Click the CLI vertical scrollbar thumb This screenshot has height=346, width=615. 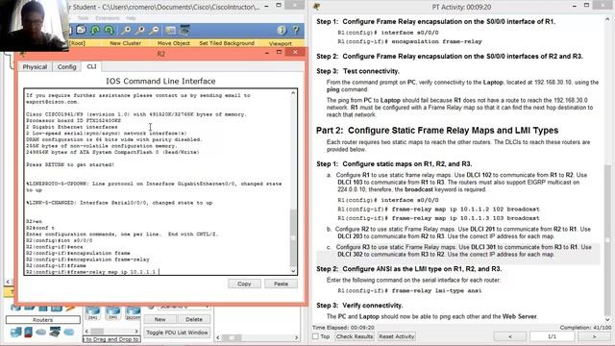click(293, 237)
